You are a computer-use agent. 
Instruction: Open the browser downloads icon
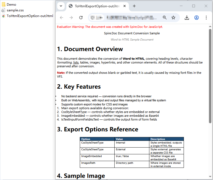coord(187,18)
